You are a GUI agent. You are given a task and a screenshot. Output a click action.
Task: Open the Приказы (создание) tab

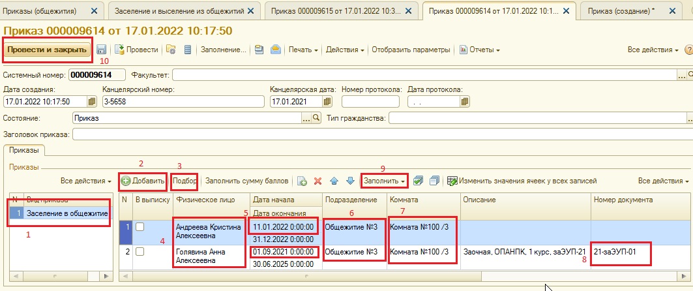point(621,11)
